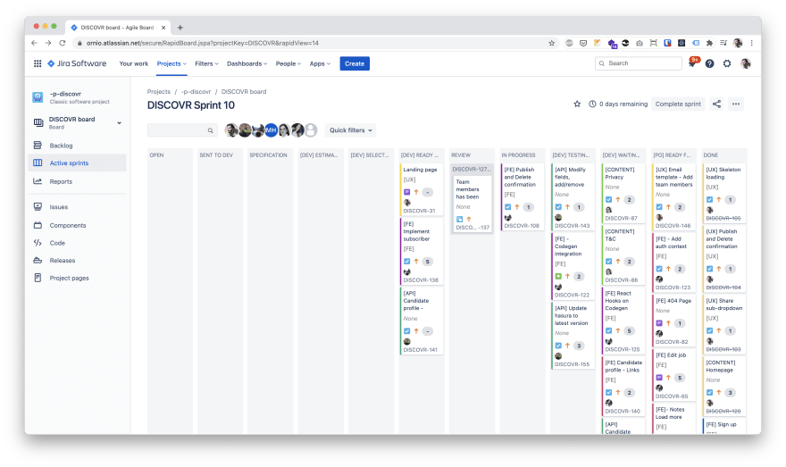Open the Team members has been card
The image size is (786, 467).
tap(472, 204)
